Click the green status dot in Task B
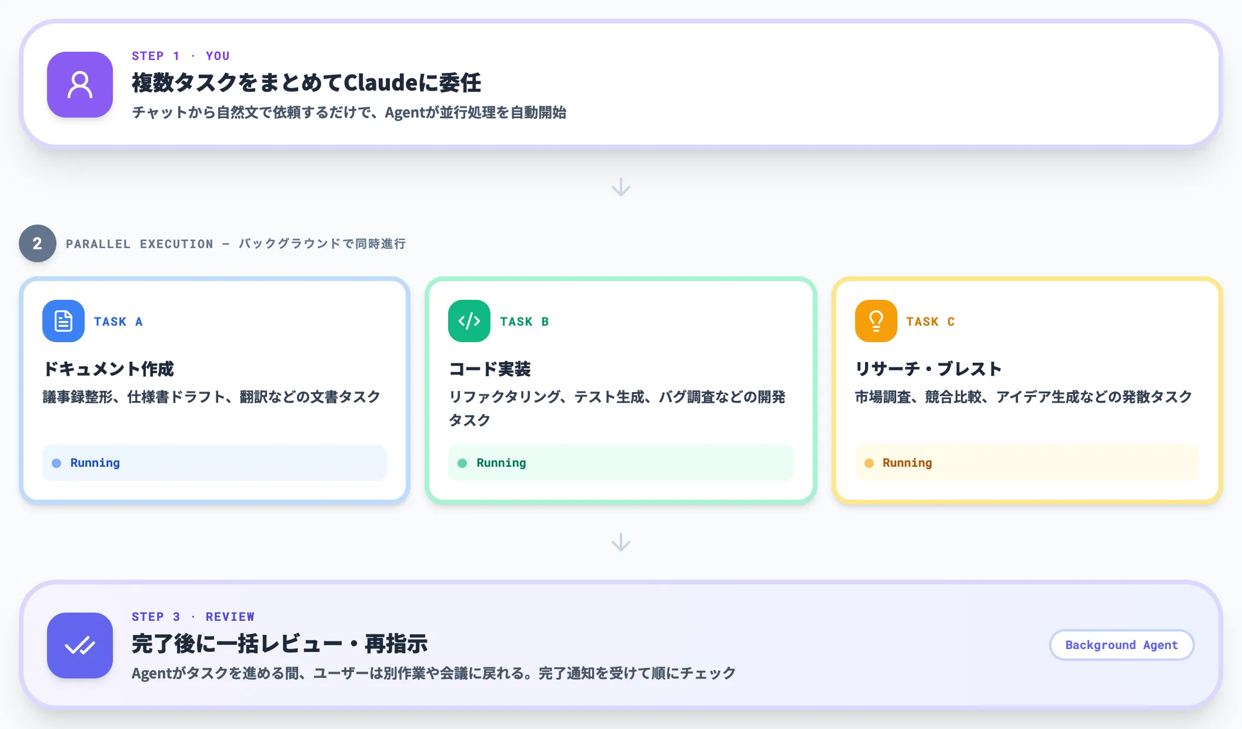The height and width of the screenshot is (729, 1242). [x=462, y=463]
